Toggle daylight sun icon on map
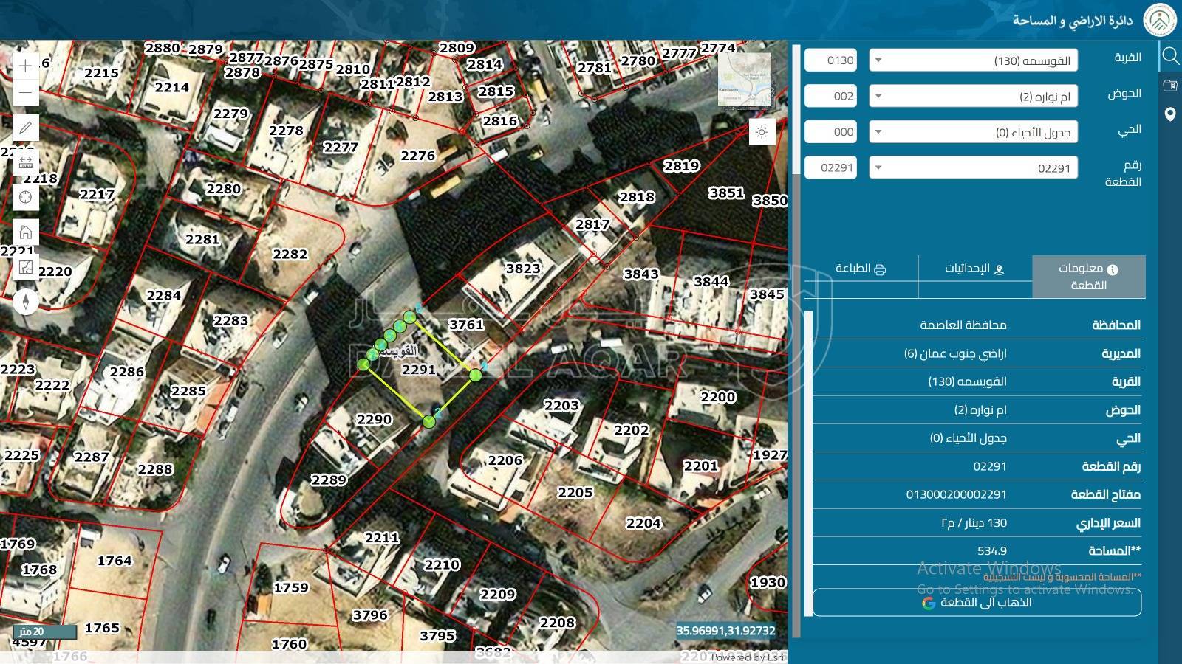 762,132
